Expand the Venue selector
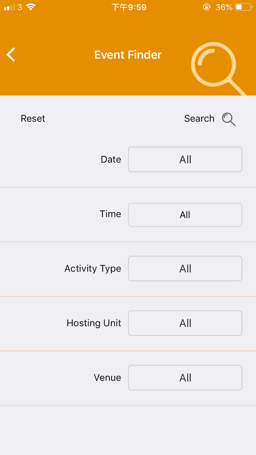Image resolution: width=256 pixels, height=455 pixels. point(185,377)
